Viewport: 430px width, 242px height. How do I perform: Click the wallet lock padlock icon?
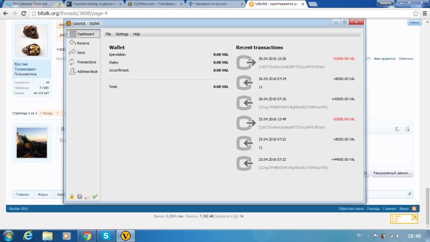(x=71, y=197)
